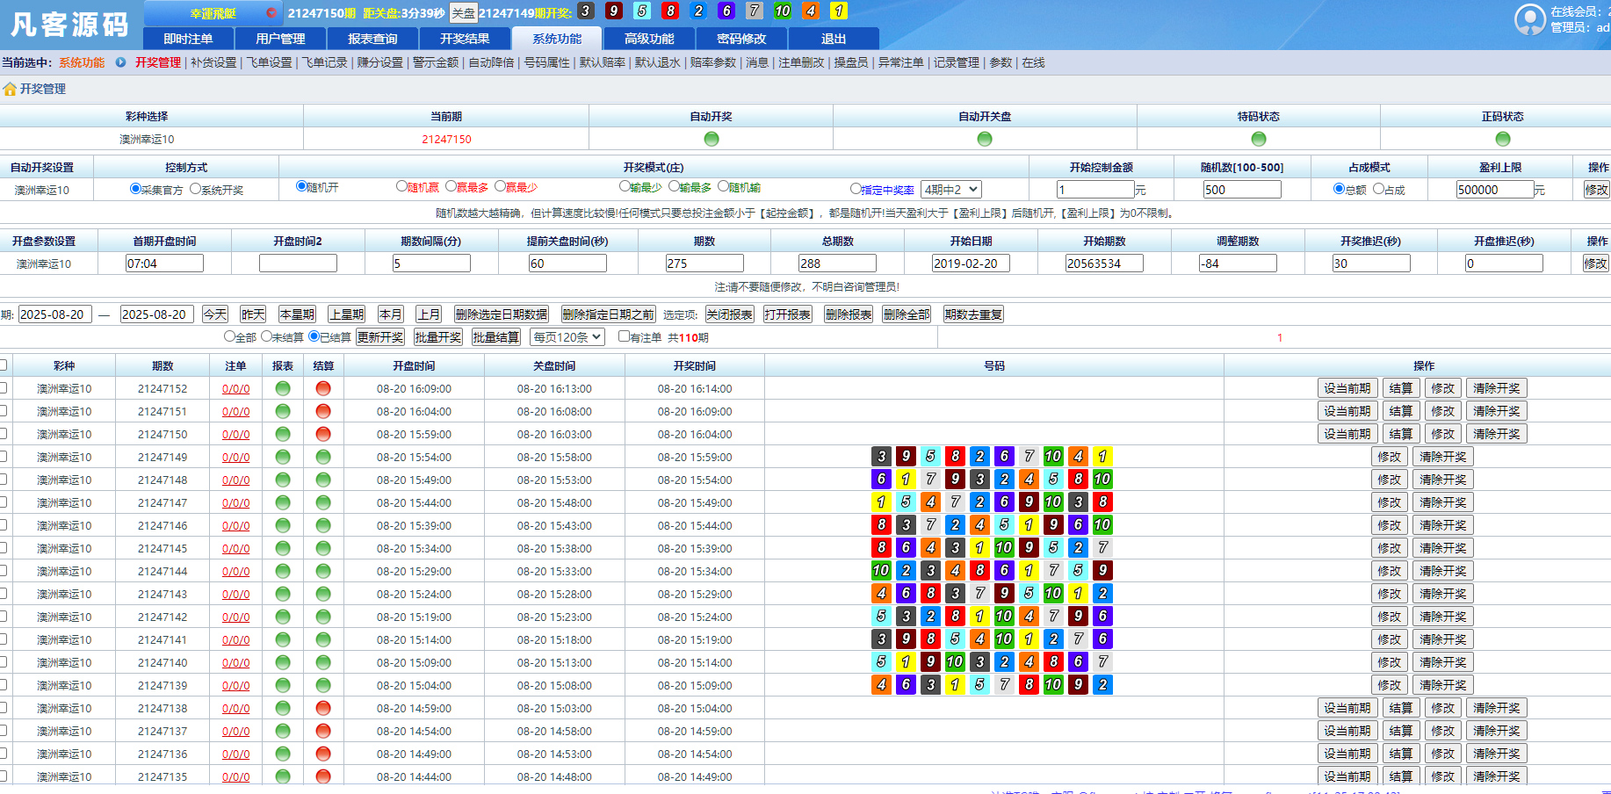Click the red flashing dot beside 幸運飛艇
Image resolution: width=1611 pixels, height=794 pixels.
tap(271, 11)
